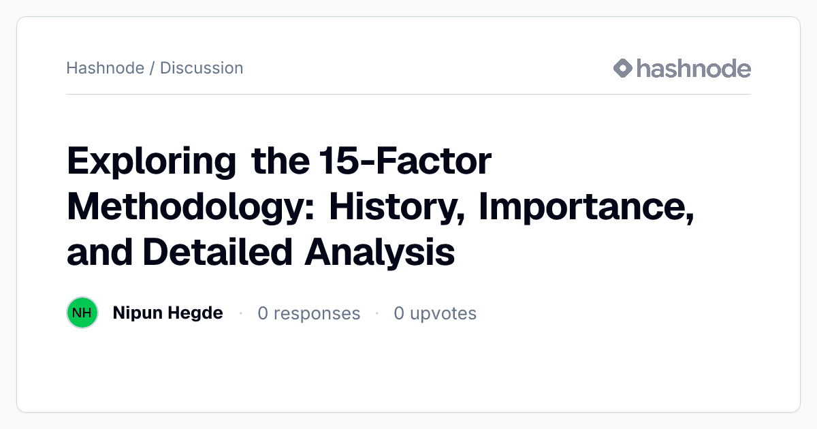Viewport: 817px width, 429px height.
Task: Click 15-Factor in the headline
Action: point(404,162)
